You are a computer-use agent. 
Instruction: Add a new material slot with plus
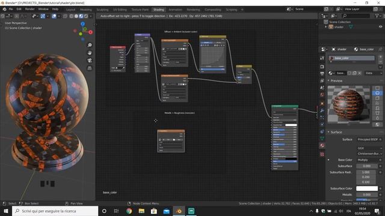point(380,57)
